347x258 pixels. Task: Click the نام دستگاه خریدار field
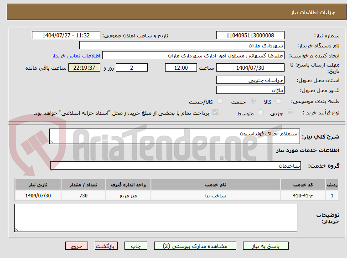[x=181, y=46]
